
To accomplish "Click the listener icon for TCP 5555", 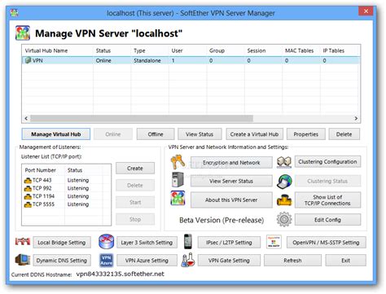I will coord(28,204).
